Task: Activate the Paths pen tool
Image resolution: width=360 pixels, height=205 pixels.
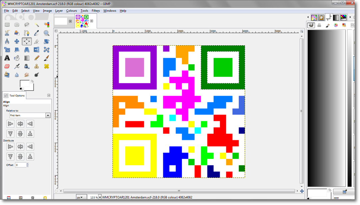Action: [27, 33]
